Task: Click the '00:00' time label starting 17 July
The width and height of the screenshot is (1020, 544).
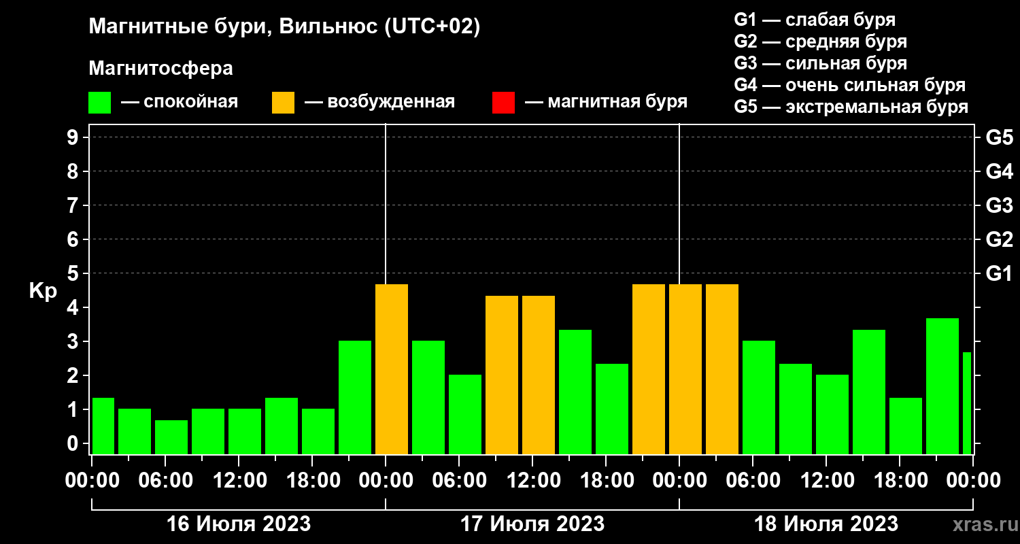Action: (x=386, y=480)
